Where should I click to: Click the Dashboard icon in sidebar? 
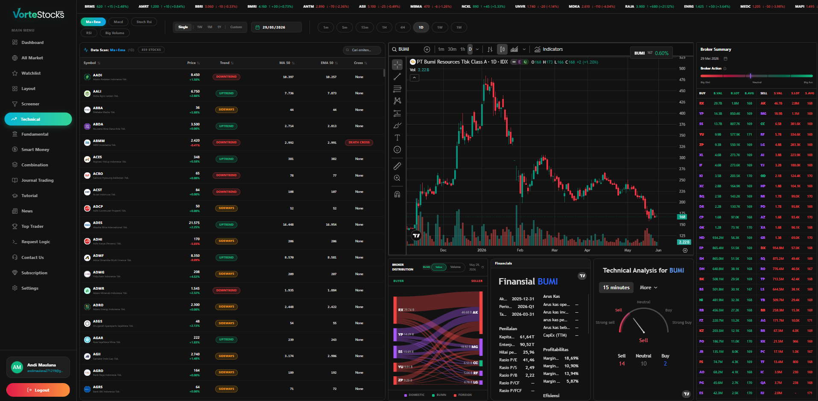[15, 42]
